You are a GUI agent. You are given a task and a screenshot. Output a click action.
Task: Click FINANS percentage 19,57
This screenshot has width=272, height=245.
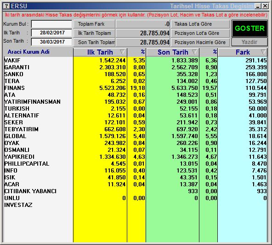click(x=210, y=88)
